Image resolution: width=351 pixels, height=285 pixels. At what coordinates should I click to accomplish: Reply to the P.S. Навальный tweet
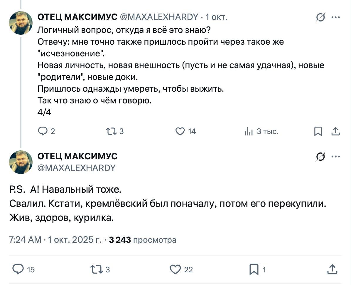pos(19,269)
